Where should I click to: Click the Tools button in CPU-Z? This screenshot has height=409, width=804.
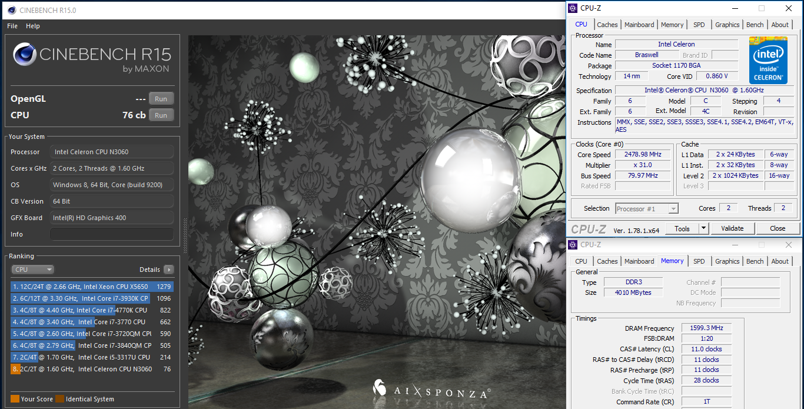(682, 228)
